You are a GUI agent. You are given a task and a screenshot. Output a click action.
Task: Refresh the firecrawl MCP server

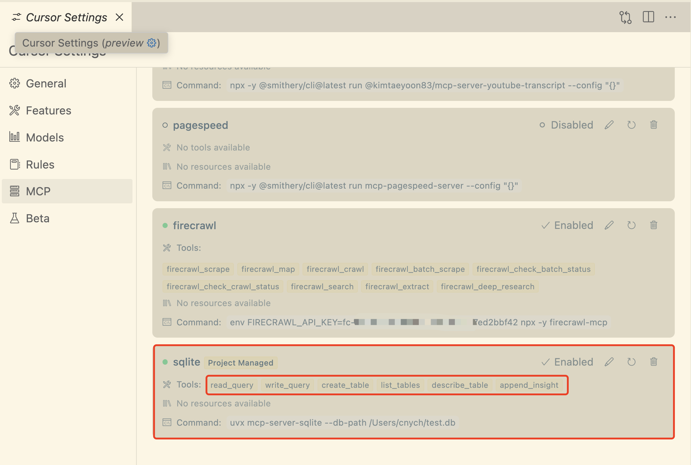point(631,225)
